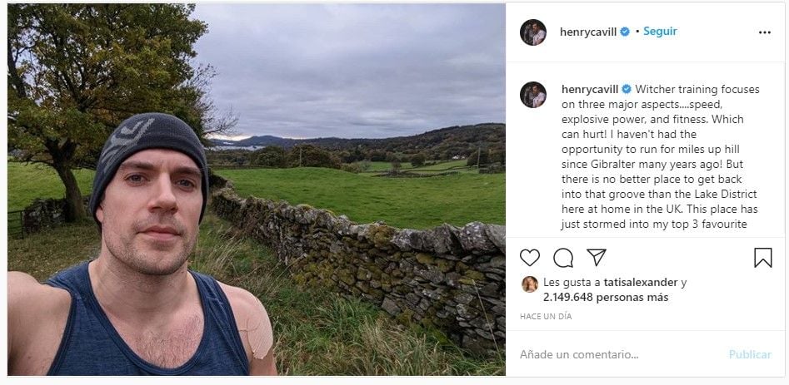The image size is (789, 385).
Task: Click the HACE UN DÍA timestamp
Action: point(547,317)
